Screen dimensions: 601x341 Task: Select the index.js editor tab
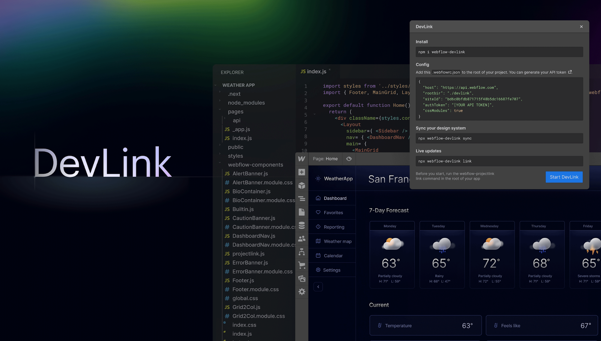[314, 72]
